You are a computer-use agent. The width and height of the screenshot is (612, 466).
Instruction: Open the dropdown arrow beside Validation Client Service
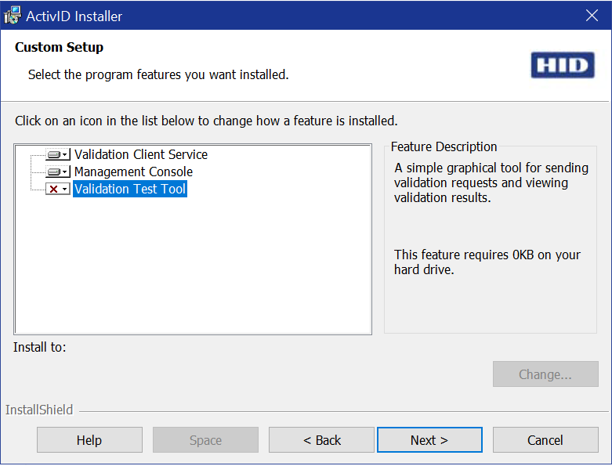[x=65, y=155]
